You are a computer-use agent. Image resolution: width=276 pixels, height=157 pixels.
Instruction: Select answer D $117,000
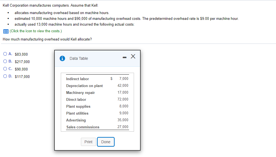coord(5,76)
